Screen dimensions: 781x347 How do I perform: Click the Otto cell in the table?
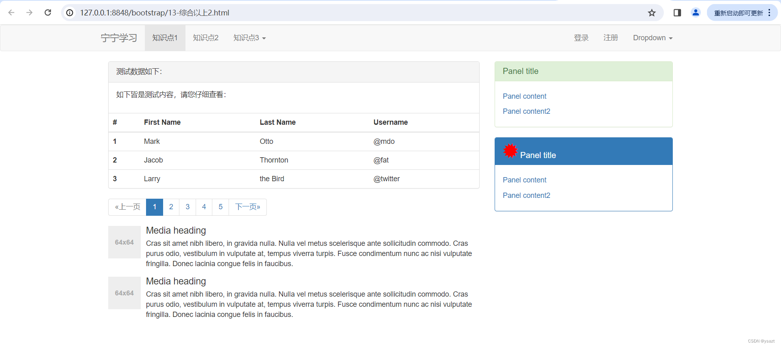(266, 141)
